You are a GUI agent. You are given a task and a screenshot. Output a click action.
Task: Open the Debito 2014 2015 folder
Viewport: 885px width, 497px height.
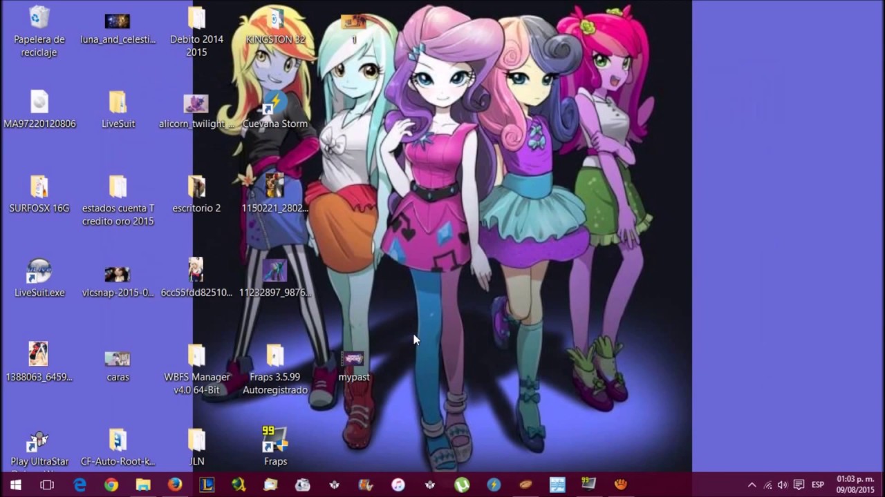[x=196, y=31]
